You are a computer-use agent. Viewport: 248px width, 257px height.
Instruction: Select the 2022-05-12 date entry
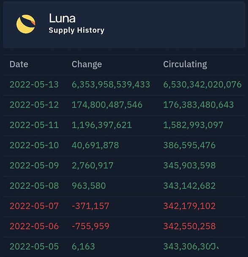tap(34, 105)
